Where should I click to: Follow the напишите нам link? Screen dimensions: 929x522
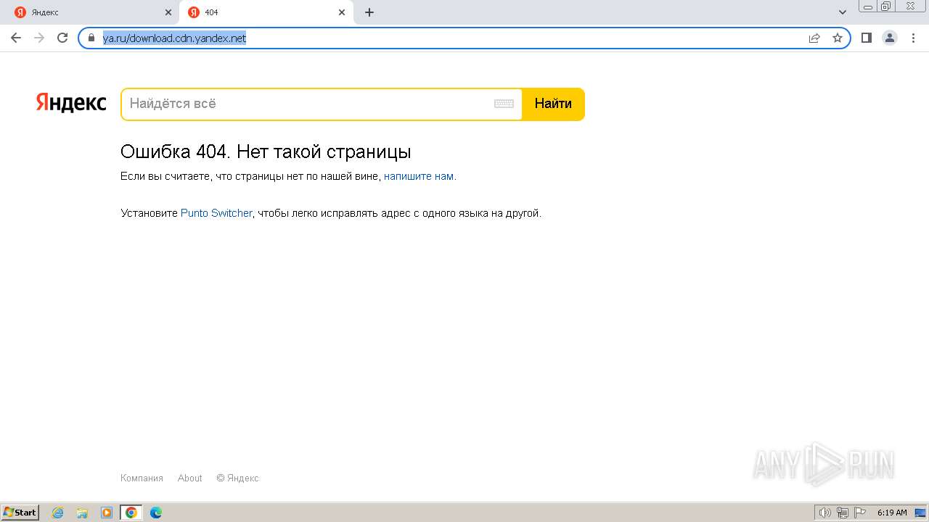419,176
